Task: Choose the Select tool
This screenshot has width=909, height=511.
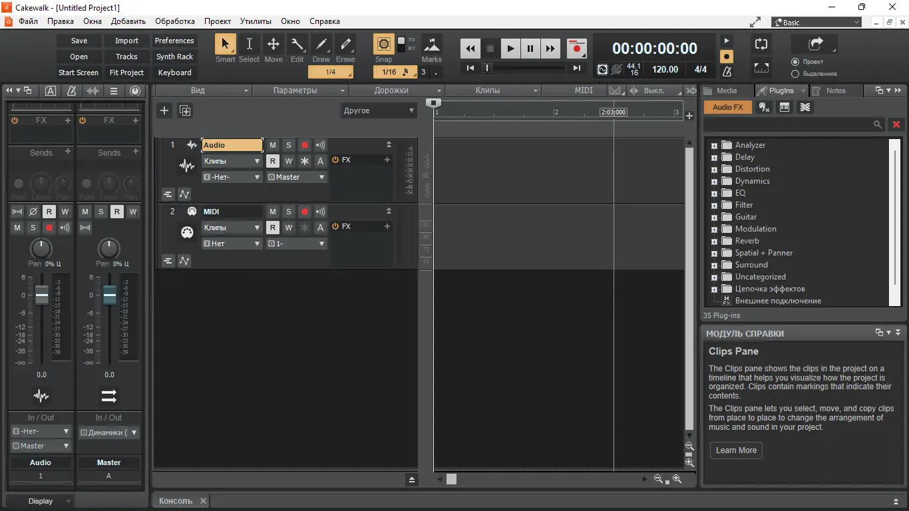Action: [x=249, y=45]
